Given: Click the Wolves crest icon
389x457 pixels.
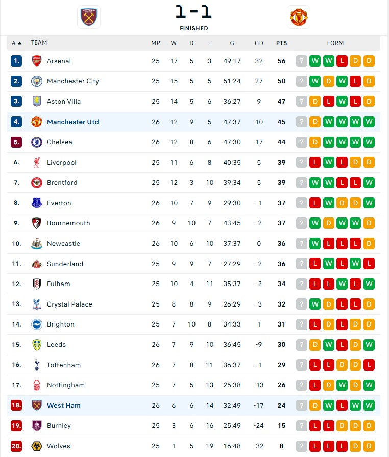Looking at the screenshot, I should click(36, 446).
